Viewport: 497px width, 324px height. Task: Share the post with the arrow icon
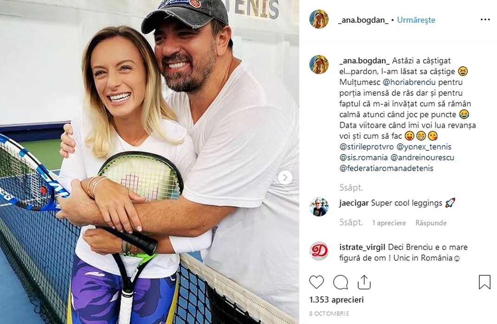click(x=364, y=282)
